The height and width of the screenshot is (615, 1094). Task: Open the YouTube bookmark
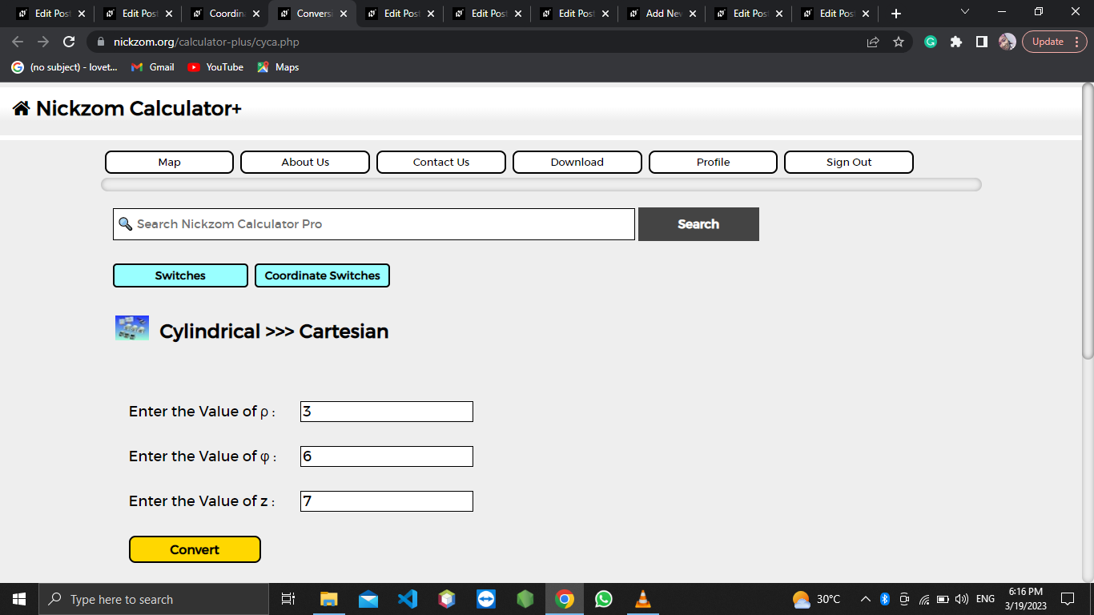(x=215, y=67)
